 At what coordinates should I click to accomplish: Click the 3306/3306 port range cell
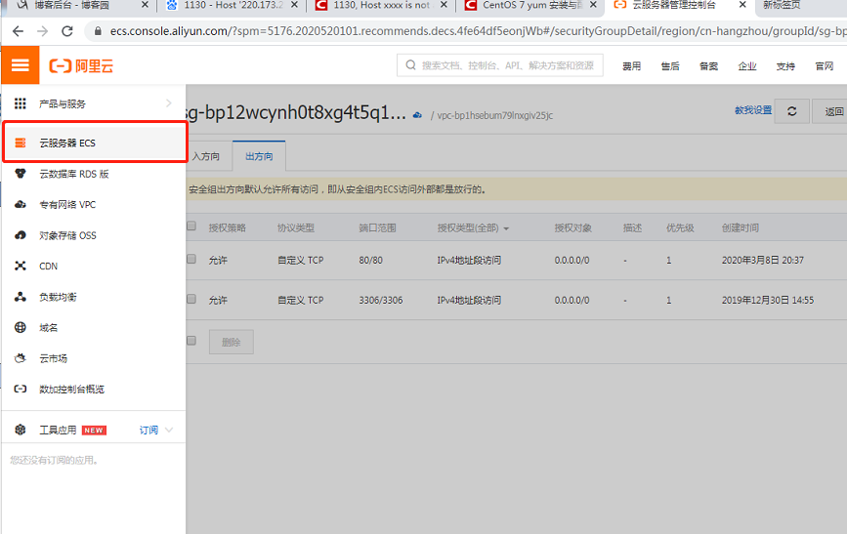381,301
